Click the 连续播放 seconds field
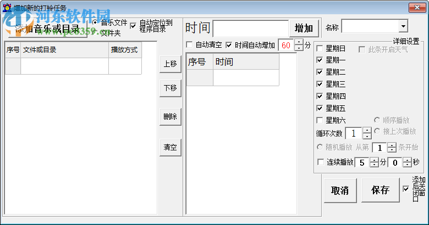429x225 pixels. click(x=395, y=162)
